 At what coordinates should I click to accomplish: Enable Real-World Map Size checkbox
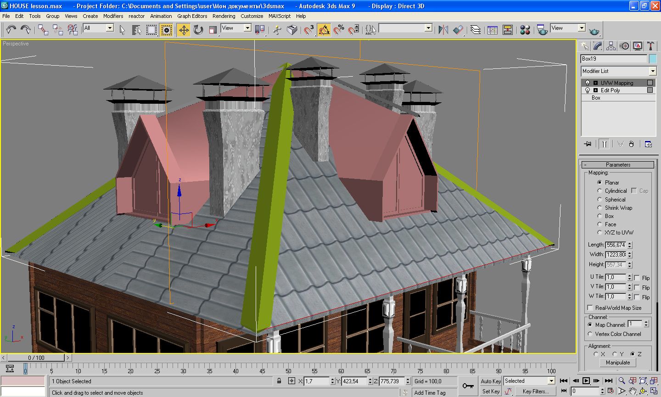(590, 308)
